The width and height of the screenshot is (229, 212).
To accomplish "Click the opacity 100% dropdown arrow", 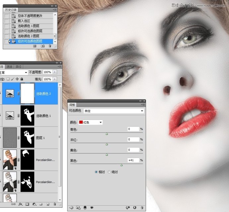I will coord(54,72).
